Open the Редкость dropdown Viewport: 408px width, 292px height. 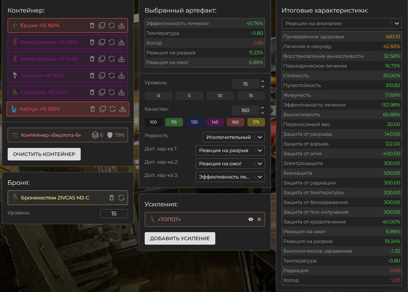(233, 137)
